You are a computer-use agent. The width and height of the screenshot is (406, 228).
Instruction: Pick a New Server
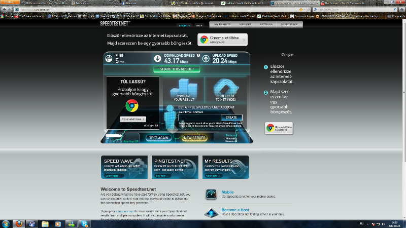[x=194, y=138]
